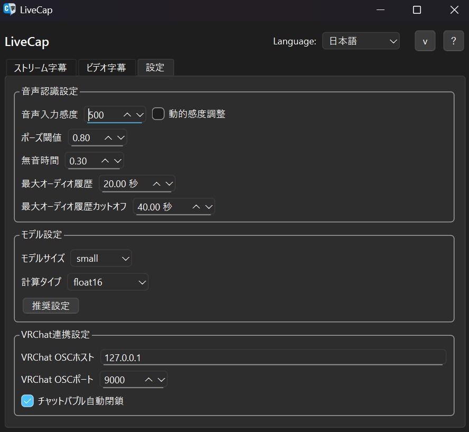Enable the 動的感度調整 checkbox
This screenshot has width=469, height=432.
point(158,114)
